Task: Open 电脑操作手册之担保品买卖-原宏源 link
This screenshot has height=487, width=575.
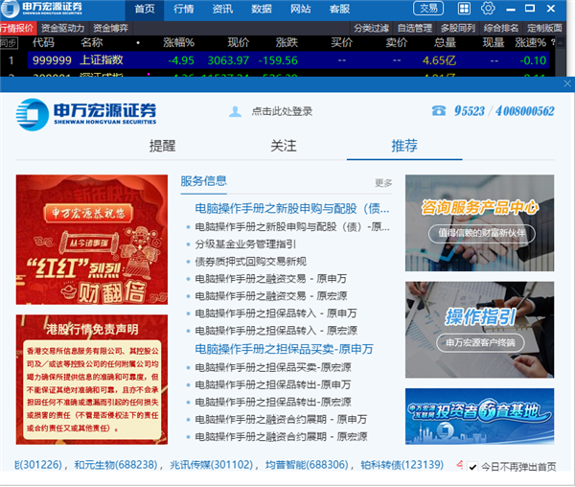Action: [x=273, y=367]
